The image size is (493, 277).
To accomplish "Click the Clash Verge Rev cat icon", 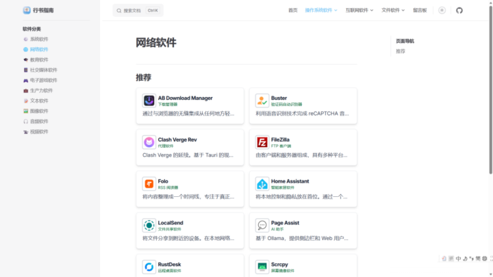I will tap(149, 142).
